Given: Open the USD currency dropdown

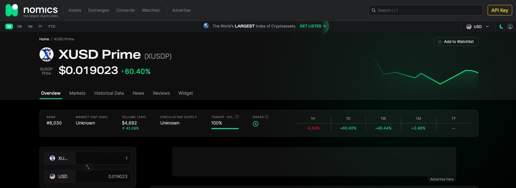Looking at the screenshot, I should click(x=478, y=27).
